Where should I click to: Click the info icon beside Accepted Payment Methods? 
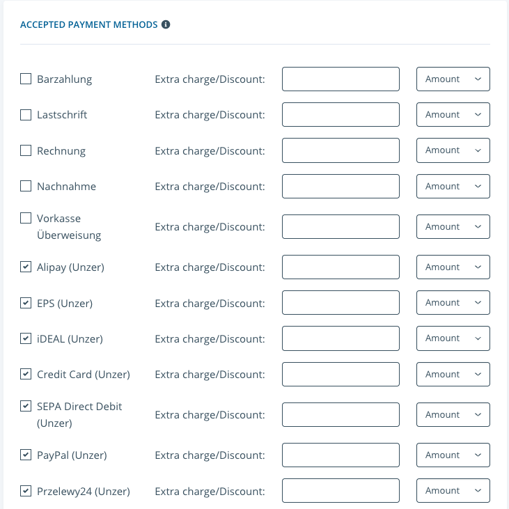click(x=166, y=24)
